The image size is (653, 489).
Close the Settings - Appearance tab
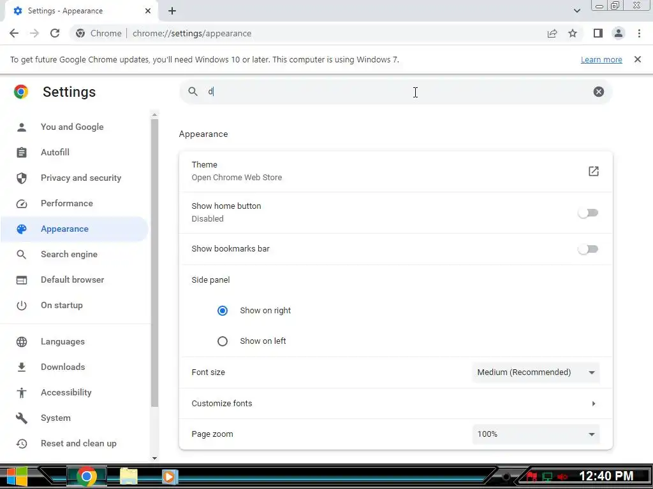tap(148, 11)
